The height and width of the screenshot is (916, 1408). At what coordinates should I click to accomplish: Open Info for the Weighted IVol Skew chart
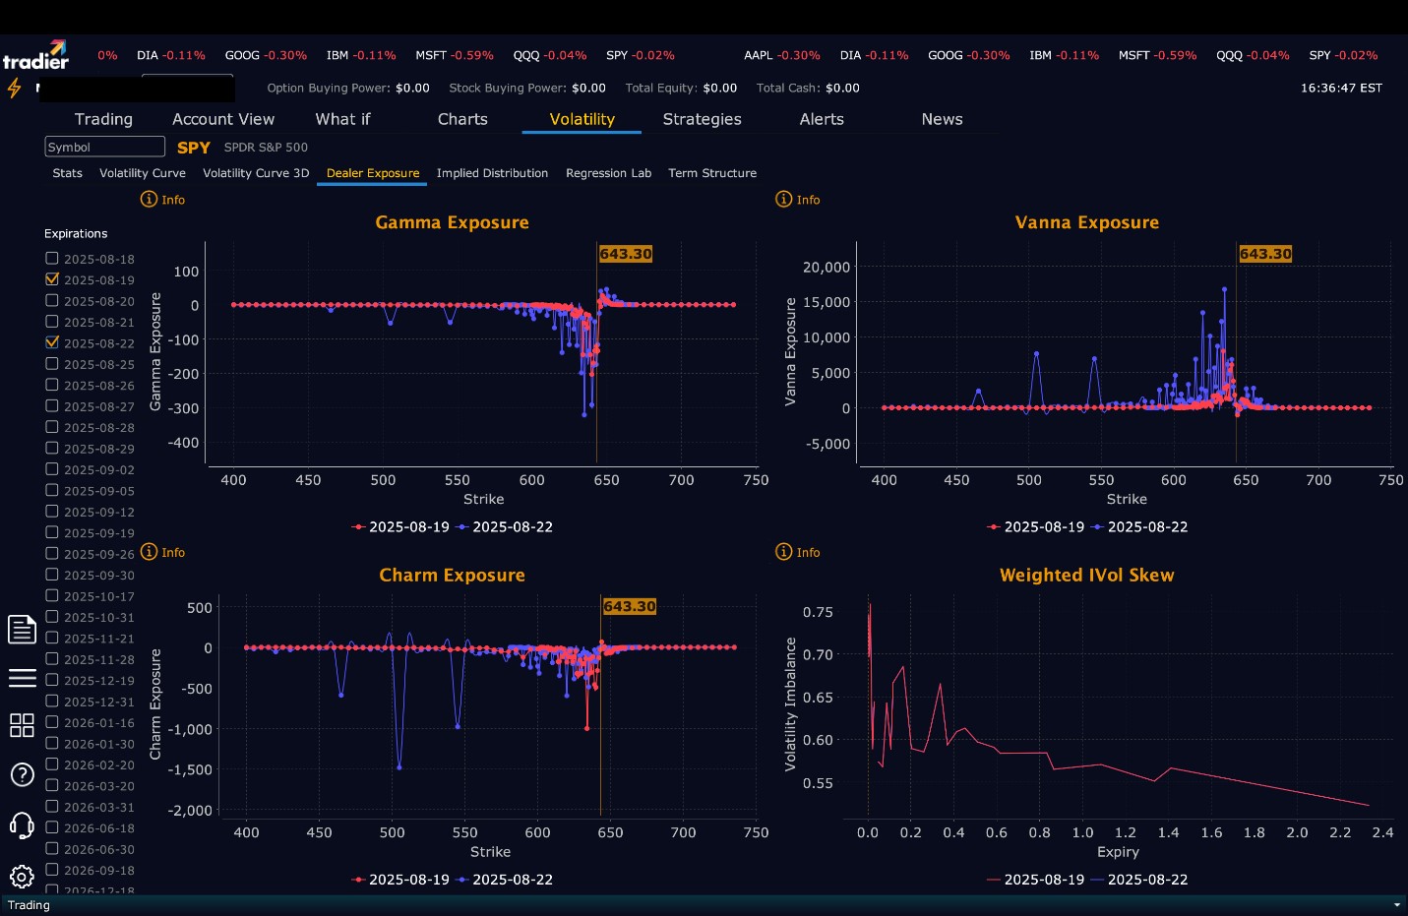coord(798,552)
